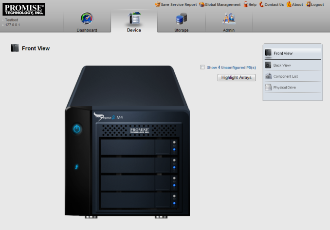This screenshot has width=330, height=230.
Task: Click the Global Management globe icon
Action: [202, 4]
